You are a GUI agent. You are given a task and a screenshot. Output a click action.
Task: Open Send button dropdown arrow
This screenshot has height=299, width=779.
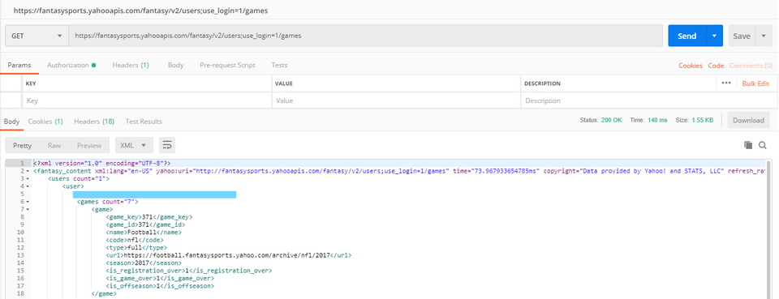click(x=714, y=36)
